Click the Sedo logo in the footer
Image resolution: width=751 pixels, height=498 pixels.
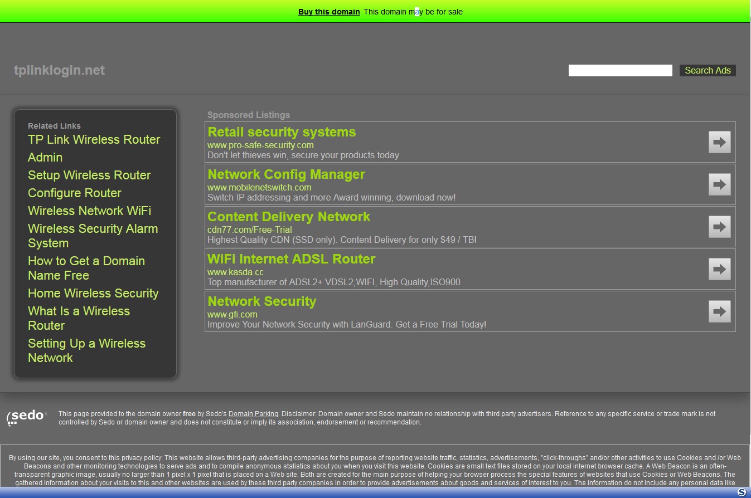tap(27, 417)
